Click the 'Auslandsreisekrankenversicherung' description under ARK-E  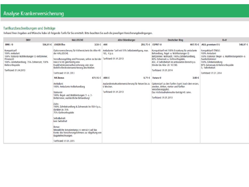(x=126, y=85)
